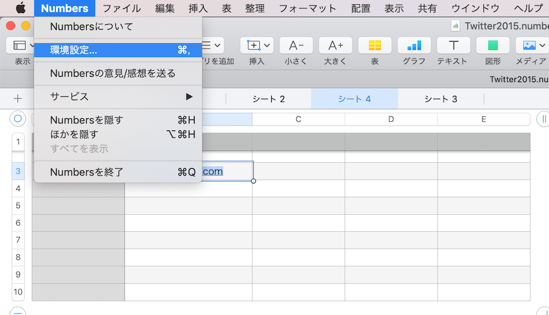Image resolution: width=549 pixels, height=315 pixels.
Task: Click the increase font size 大きく button
Action: point(335,45)
